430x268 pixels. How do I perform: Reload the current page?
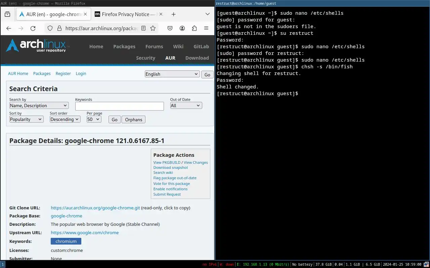click(x=33, y=28)
